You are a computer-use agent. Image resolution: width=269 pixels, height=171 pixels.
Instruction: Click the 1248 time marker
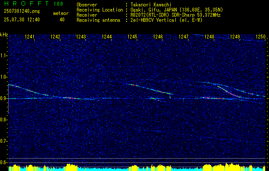[x=209, y=37]
